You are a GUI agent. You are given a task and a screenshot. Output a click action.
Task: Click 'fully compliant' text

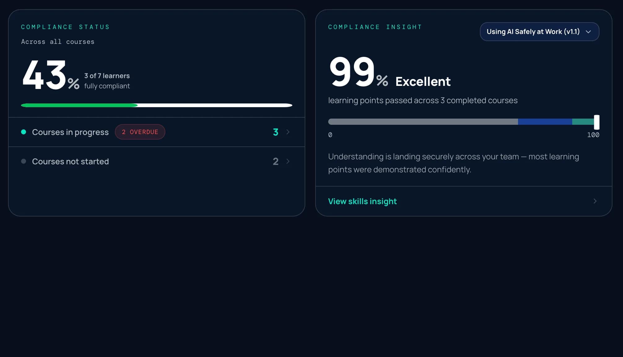click(x=107, y=86)
